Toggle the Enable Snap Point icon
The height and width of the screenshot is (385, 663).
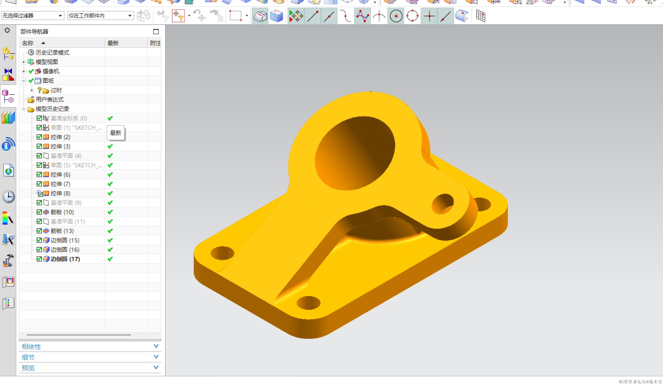(296, 16)
